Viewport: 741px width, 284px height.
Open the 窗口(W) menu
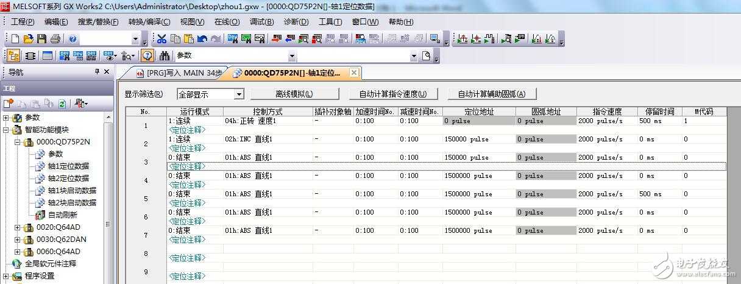coord(365,22)
